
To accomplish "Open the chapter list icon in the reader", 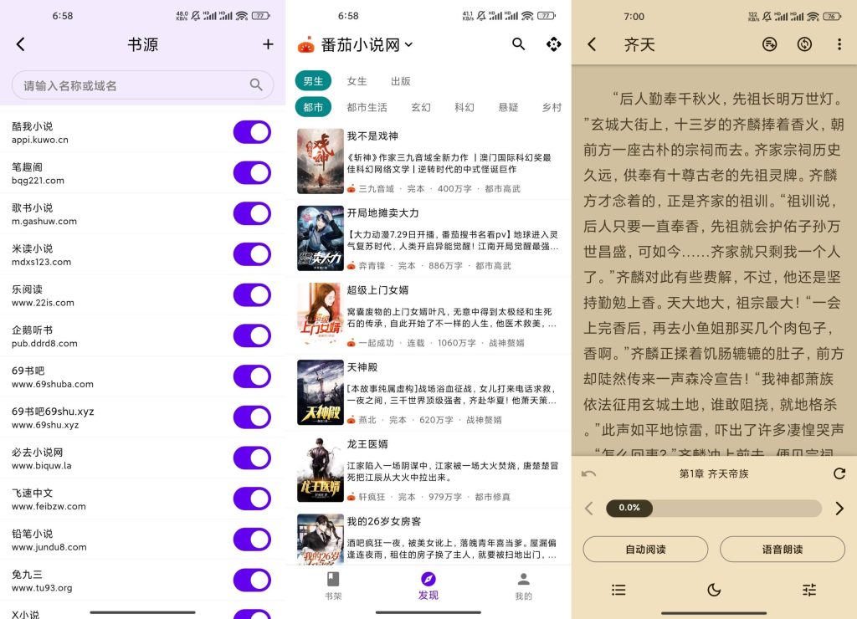I will 618,590.
